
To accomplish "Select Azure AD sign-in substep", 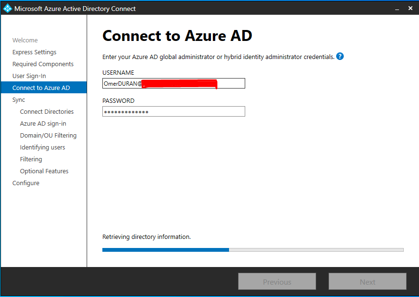I will tap(43, 124).
